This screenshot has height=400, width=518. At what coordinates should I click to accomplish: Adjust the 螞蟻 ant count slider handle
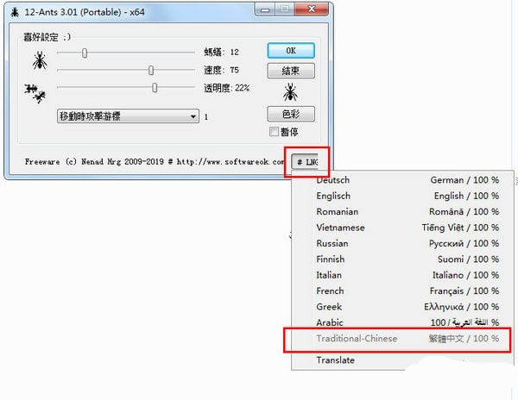click(85, 53)
